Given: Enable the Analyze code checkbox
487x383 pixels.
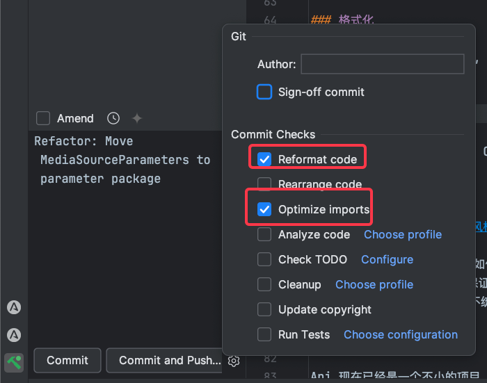Looking at the screenshot, I should (x=264, y=234).
